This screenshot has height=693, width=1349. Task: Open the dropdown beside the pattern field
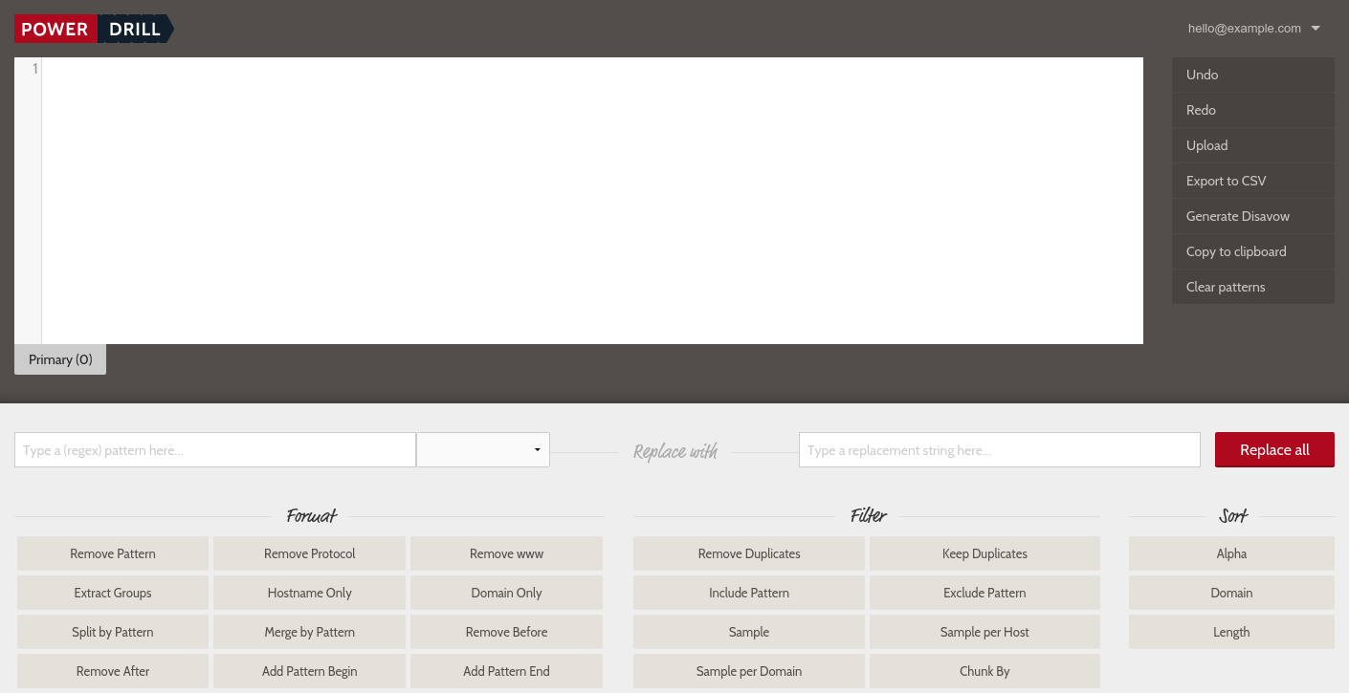click(483, 450)
